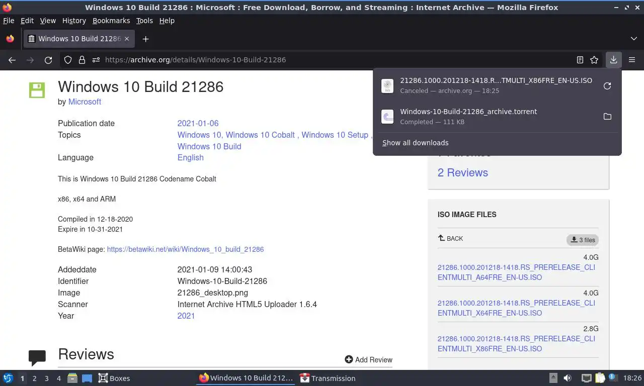Image resolution: width=644 pixels, height=386 pixels.
Task: Open the History menu
Action: [74, 21]
